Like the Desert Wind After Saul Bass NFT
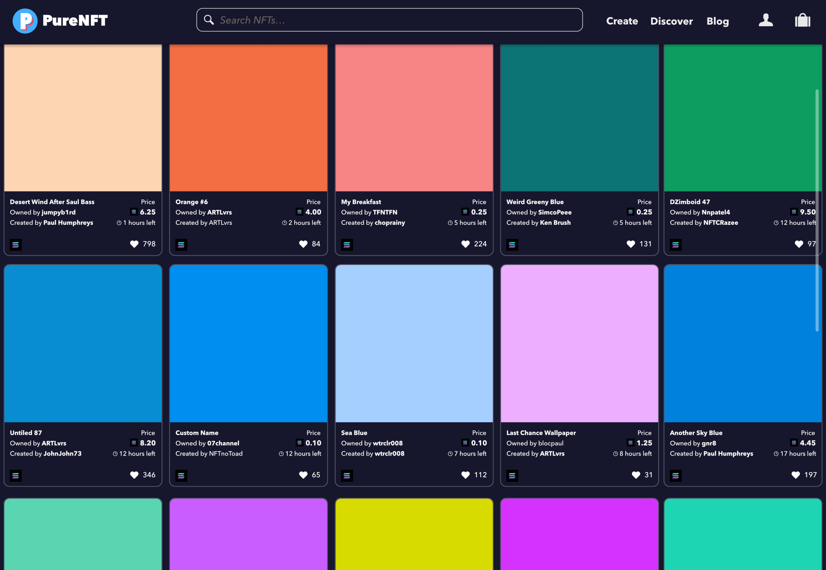The image size is (826, 570). [x=134, y=244]
